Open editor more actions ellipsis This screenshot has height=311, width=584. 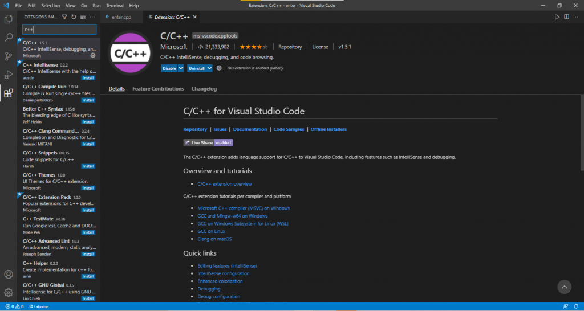click(x=576, y=17)
